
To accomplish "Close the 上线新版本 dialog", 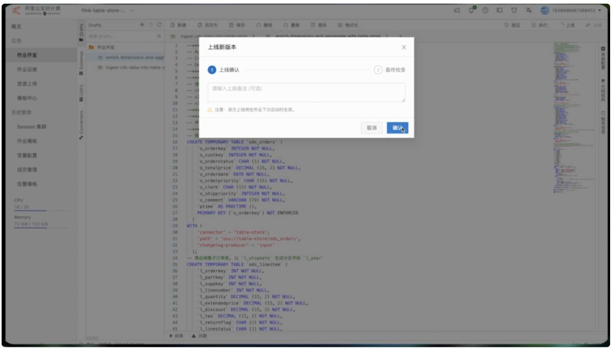I will pyautogui.click(x=404, y=47).
